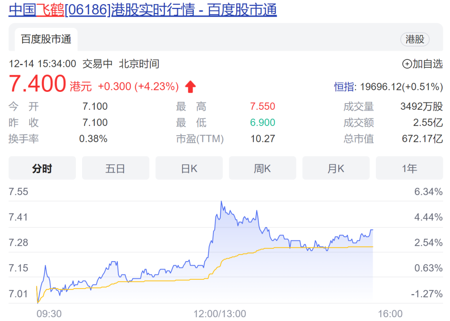The width and height of the screenshot is (450, 321).
Task: Click the 成交额 value 2.55亿
Action: coord(428,123)
